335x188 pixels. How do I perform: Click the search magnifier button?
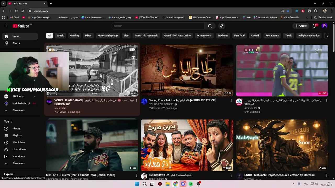pyautogui.click(x=210, y=26)
